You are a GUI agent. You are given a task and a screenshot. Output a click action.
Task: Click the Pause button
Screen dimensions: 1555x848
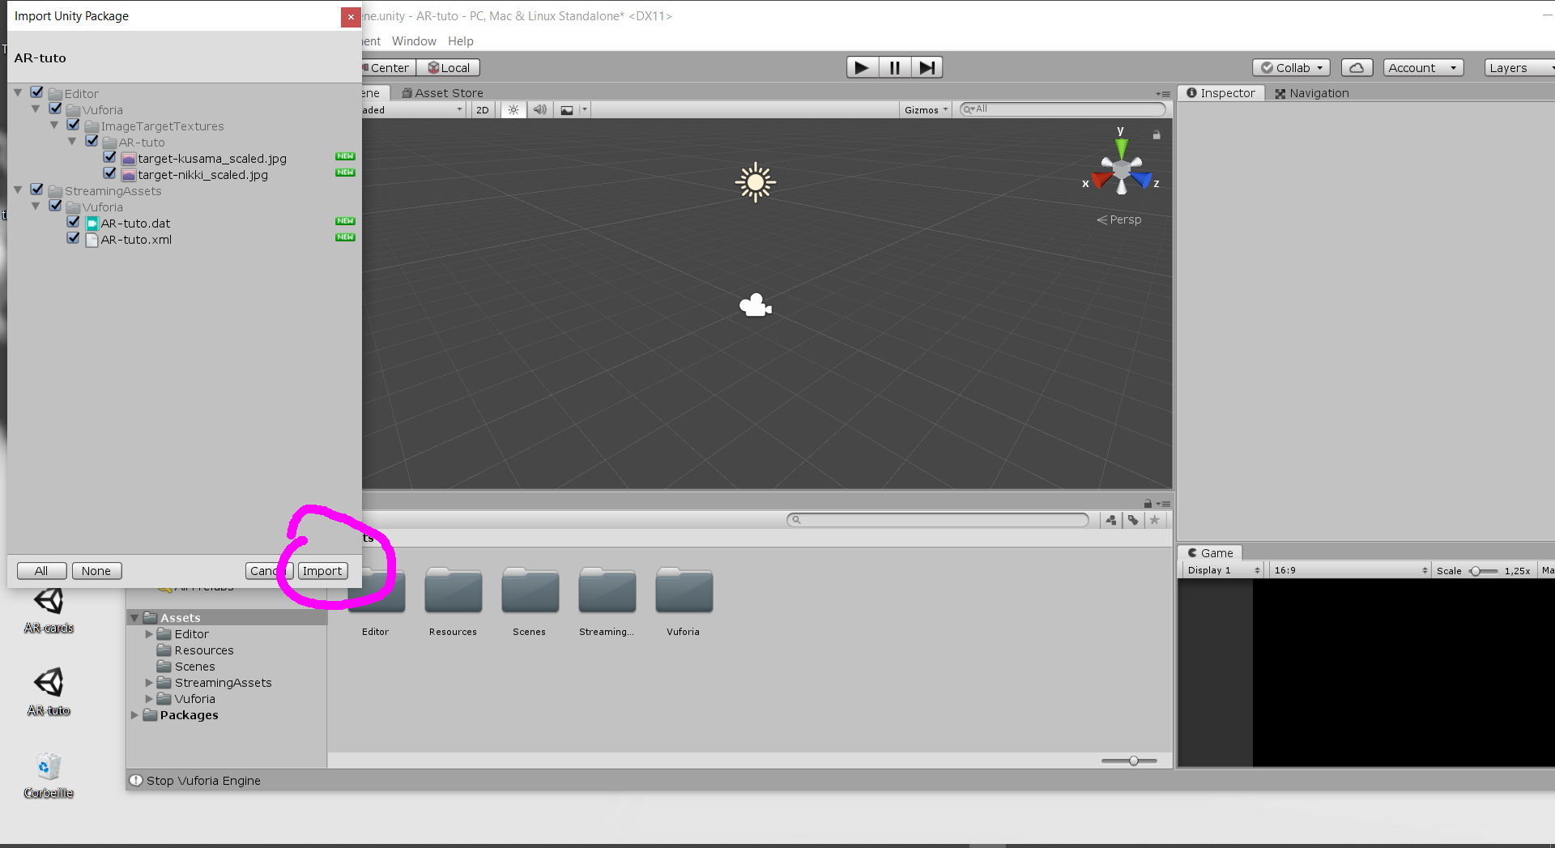click(x=894, y=68)
